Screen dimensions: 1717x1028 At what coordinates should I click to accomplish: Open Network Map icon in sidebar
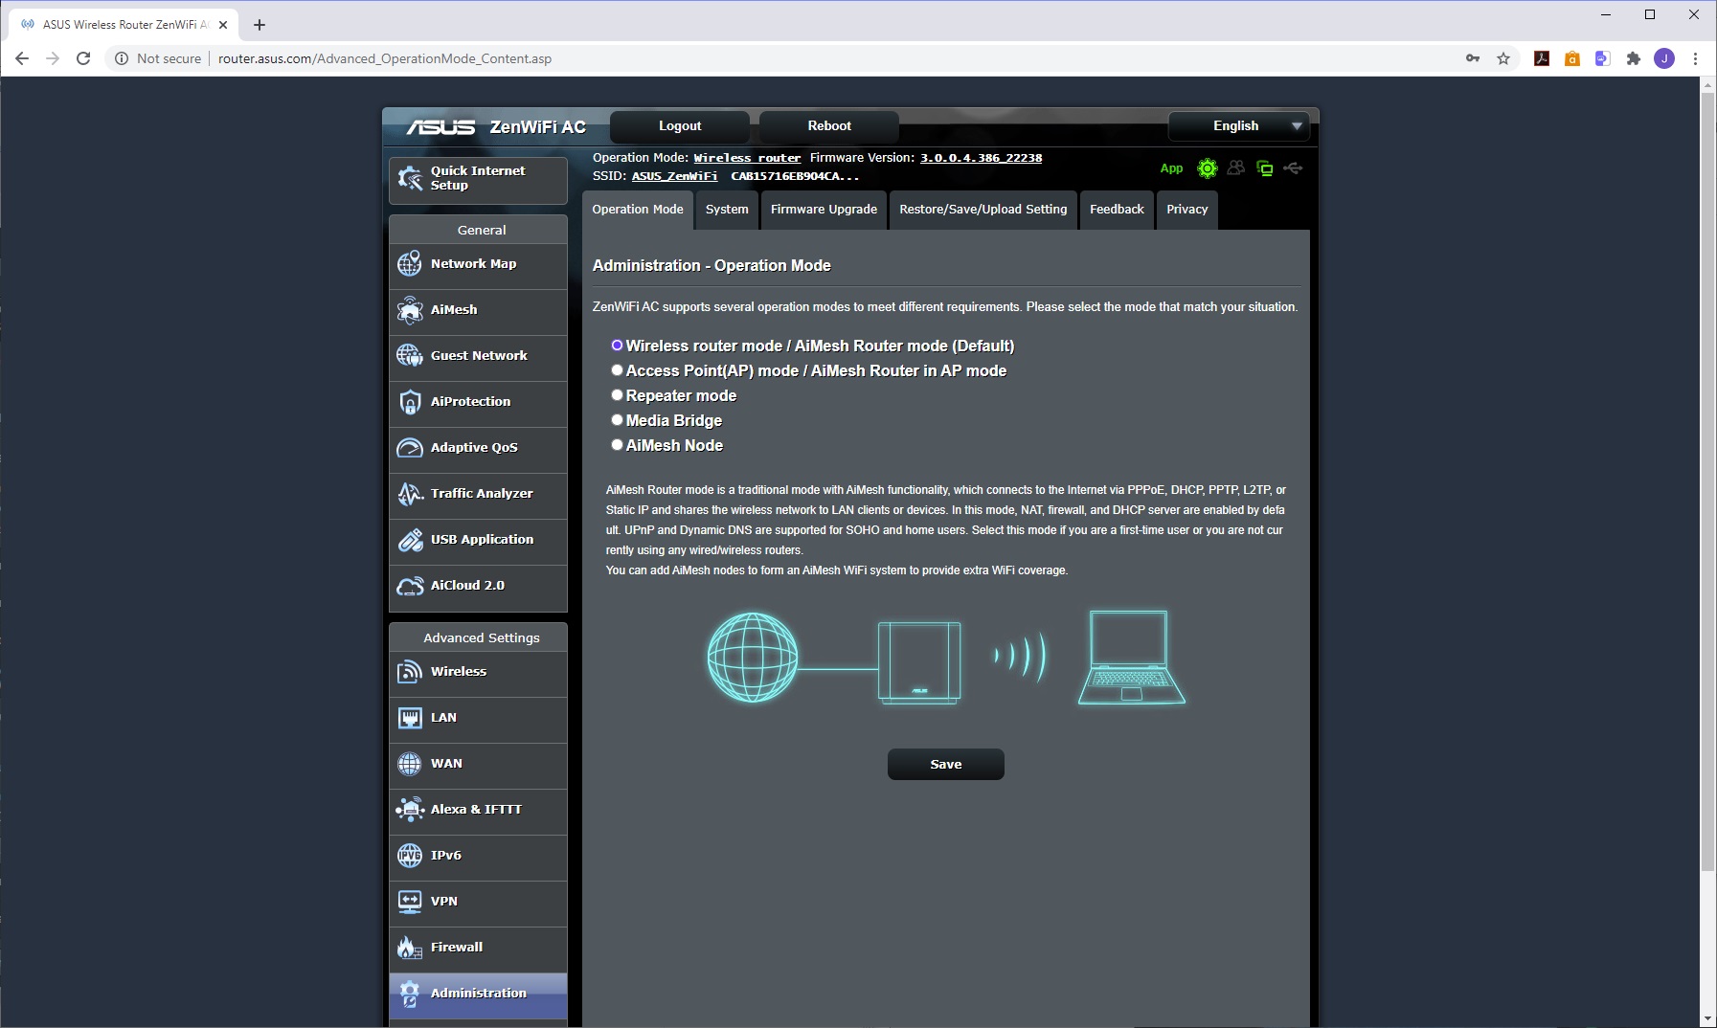click(410, 263)
